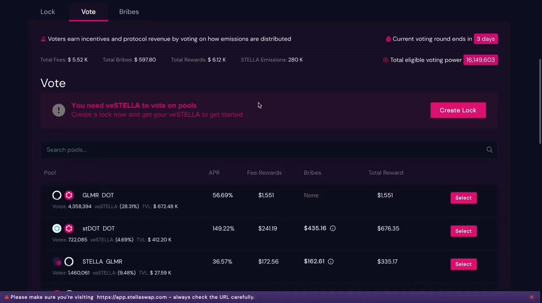Image resolution: width=542 pixels, height=303 pixels.
Task: Focus the Search pools input field
Action: (x=269, y=150)
